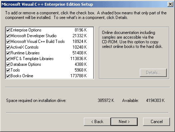Click the 5968 K size value
Viewport: 175px width, 132px height.
(81, 70)
